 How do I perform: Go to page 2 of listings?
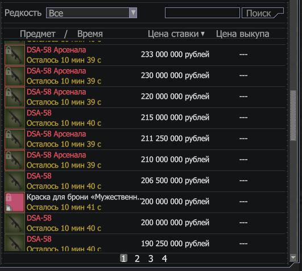pyautogui.click(x=137, y=259)
